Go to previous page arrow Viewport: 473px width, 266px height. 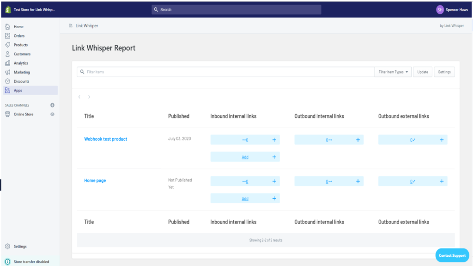point(79,97)
